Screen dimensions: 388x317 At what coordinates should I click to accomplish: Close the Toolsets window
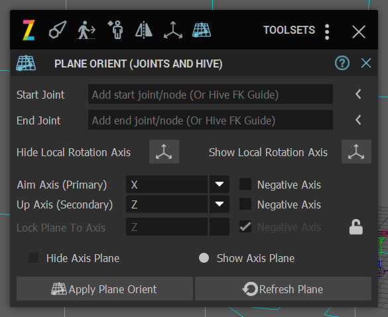point(359,32)
